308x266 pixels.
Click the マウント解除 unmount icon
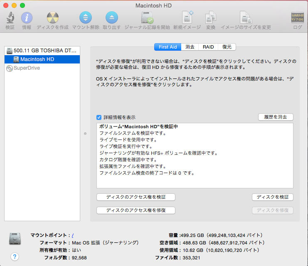86,18
